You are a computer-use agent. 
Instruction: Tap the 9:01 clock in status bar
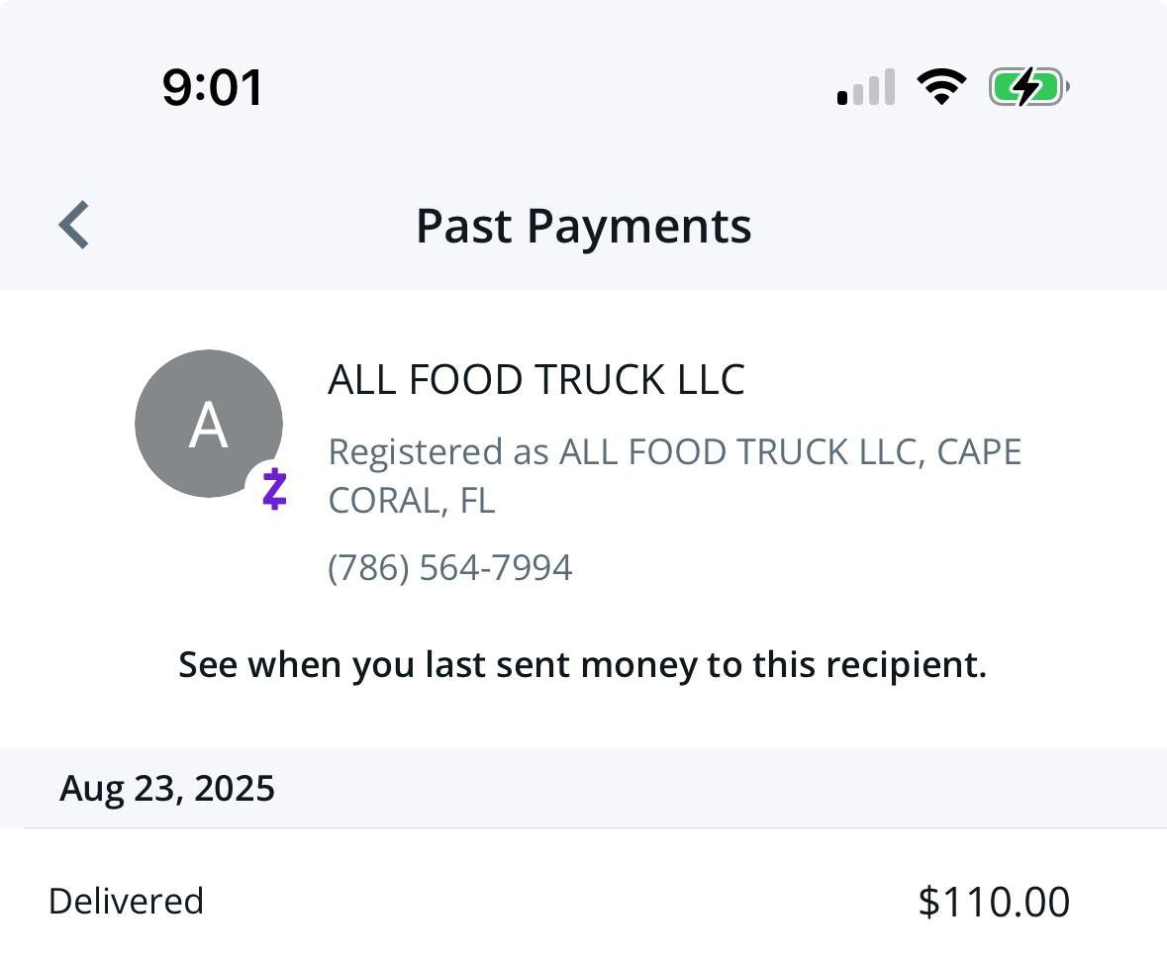[213, 87]
